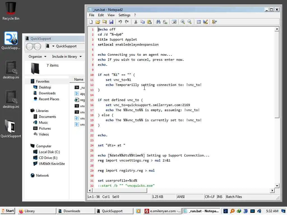Viewport: 287px width, 215px height.
Task: Click the editor scroll up arrow
Action: (x=277, y=29)
